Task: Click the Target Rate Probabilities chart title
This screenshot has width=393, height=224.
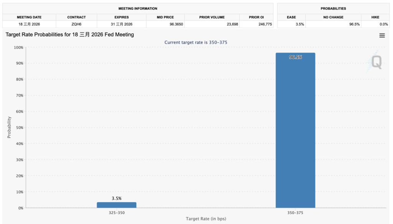Action: (69, 34)
